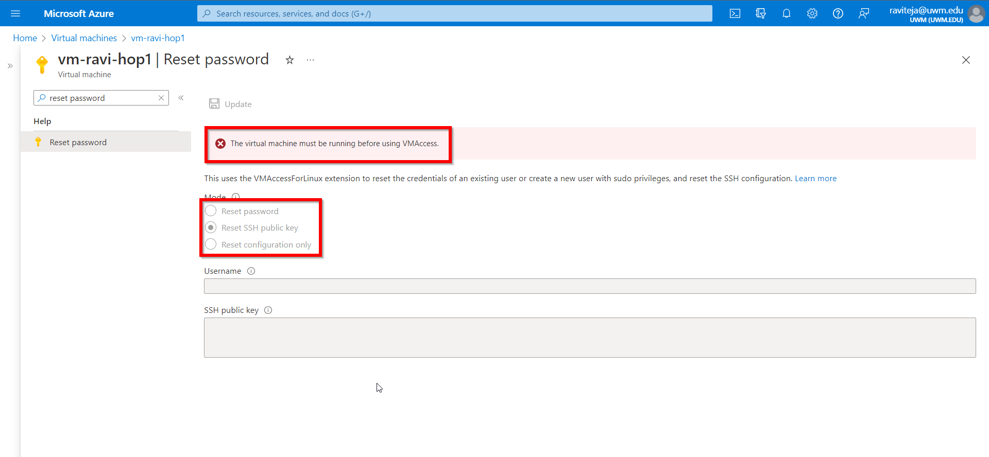Screen dimensions: 989x457
Task: Open Directories and subscriptions filter icon
Action: coord(761,13)
